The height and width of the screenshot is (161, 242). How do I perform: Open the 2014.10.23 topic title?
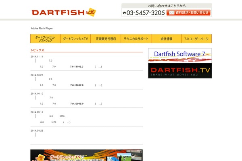pyautogui.click(x=50, y=79)
